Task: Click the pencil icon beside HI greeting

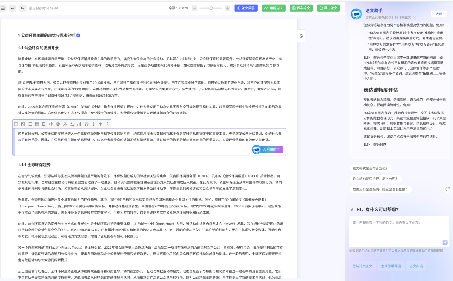Action: coord(352,210)
